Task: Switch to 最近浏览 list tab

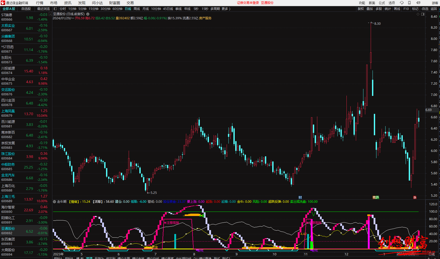Action: click(x=43, y=9)
